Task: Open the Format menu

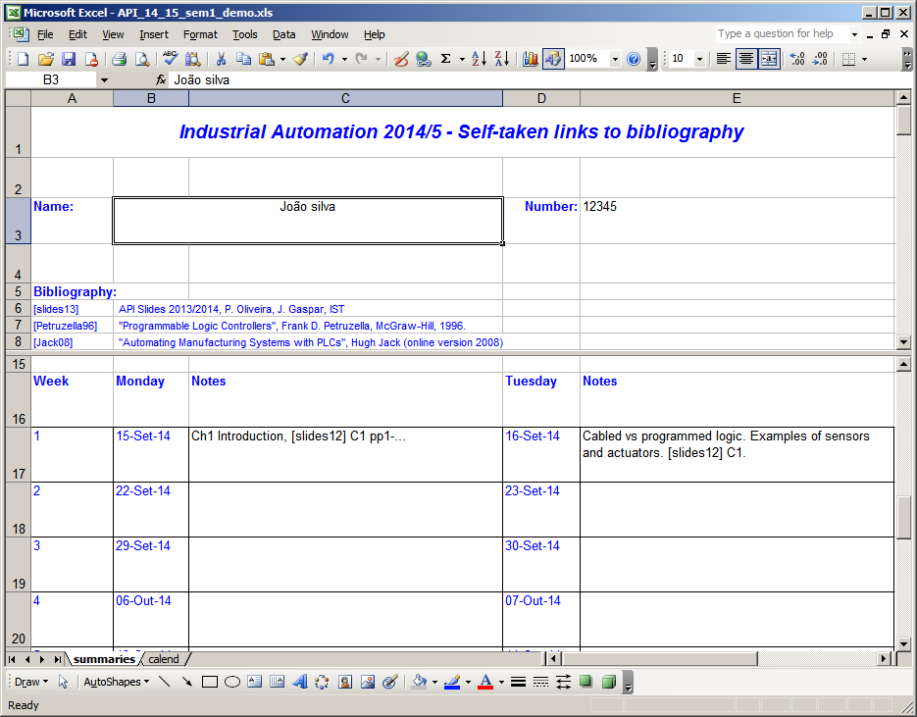Action: (200, 34)
